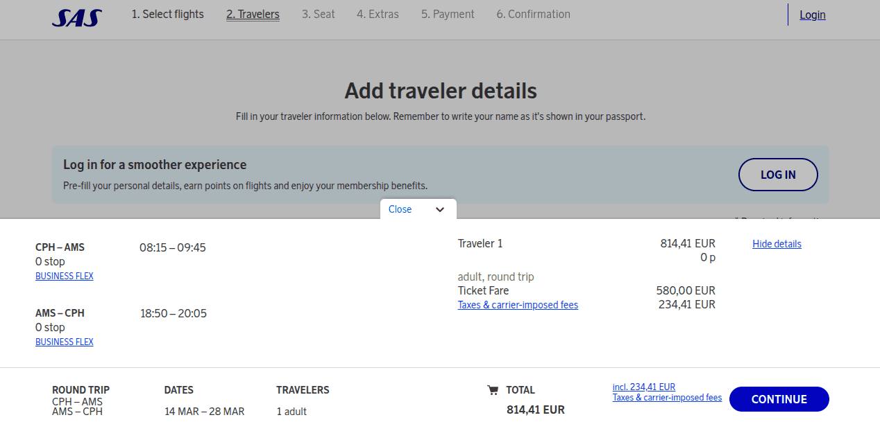Select the 3. Seat step

(318, 14)
